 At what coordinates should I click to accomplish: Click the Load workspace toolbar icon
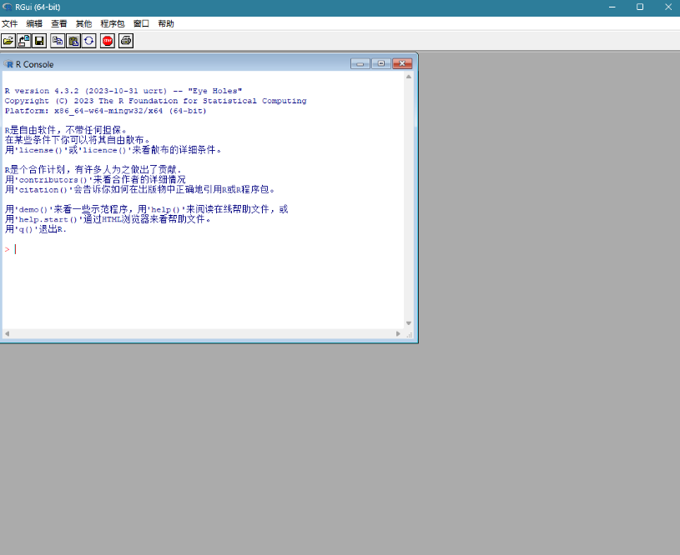(x=24, y=41)
